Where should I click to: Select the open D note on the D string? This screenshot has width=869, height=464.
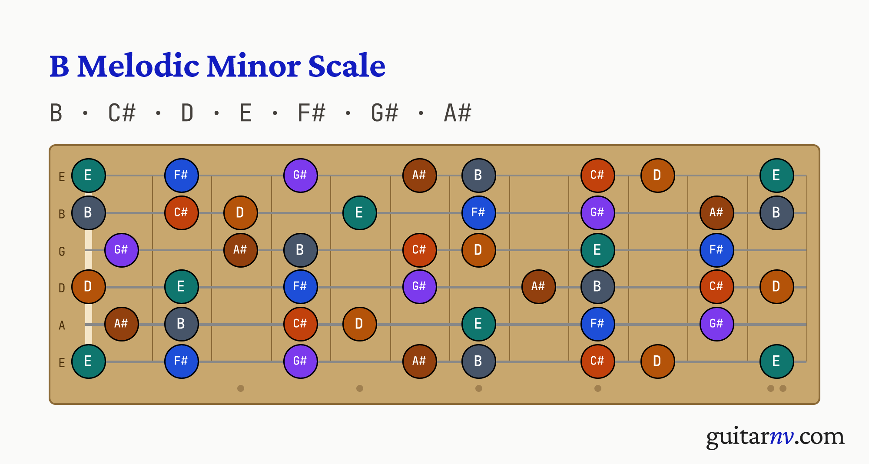(x=89, y=287)
